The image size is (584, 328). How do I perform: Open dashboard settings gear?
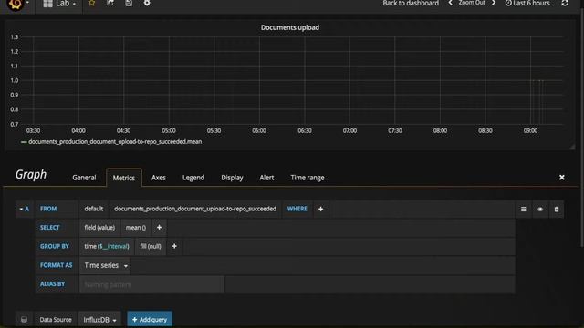147,4
